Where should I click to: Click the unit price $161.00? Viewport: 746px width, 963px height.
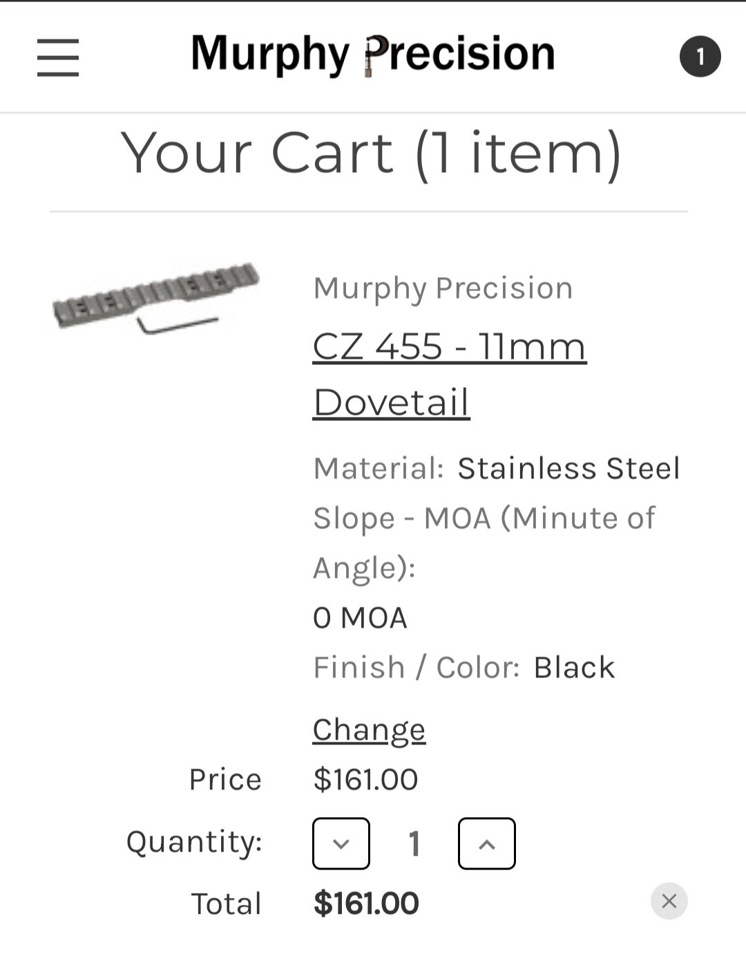pyautogui.click(x=365, y=779)
